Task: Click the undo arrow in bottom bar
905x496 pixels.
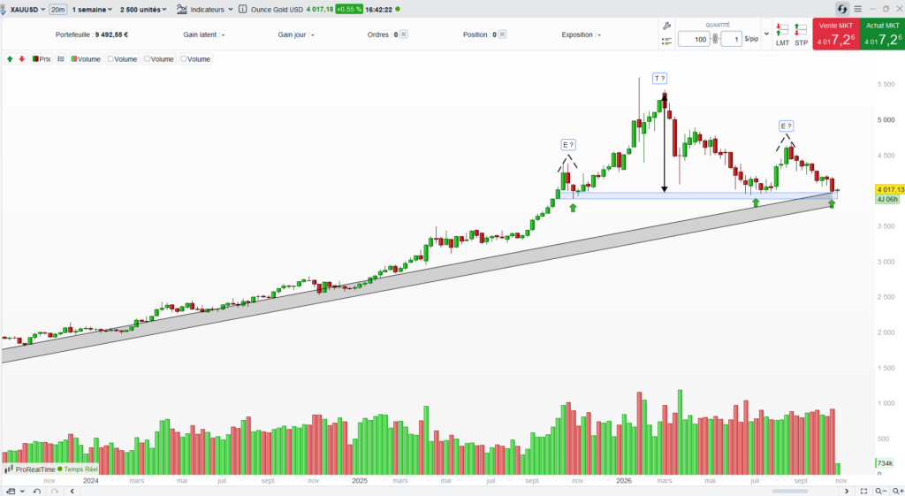Action: tap(36, 491)
